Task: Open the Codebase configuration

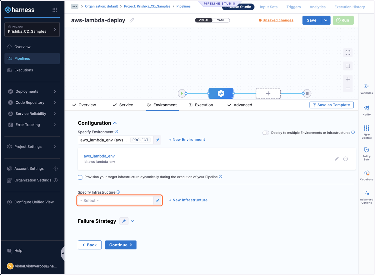Action: click(x=367, y=175)
